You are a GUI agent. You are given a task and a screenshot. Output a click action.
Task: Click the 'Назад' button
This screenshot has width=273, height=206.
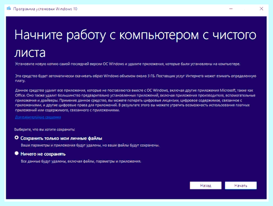point(206,185)
